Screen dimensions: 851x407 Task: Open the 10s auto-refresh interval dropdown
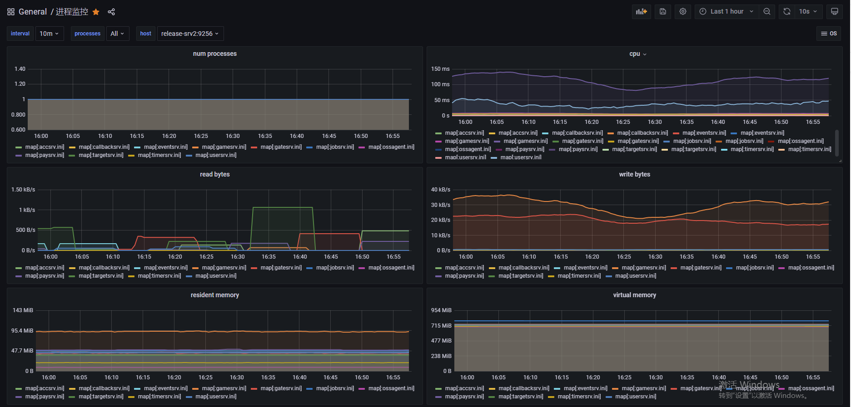click(809, 12)
